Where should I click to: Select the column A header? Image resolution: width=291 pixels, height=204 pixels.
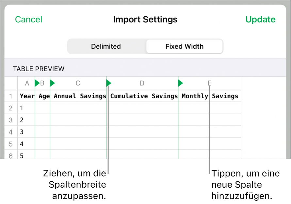coord(27,83)
